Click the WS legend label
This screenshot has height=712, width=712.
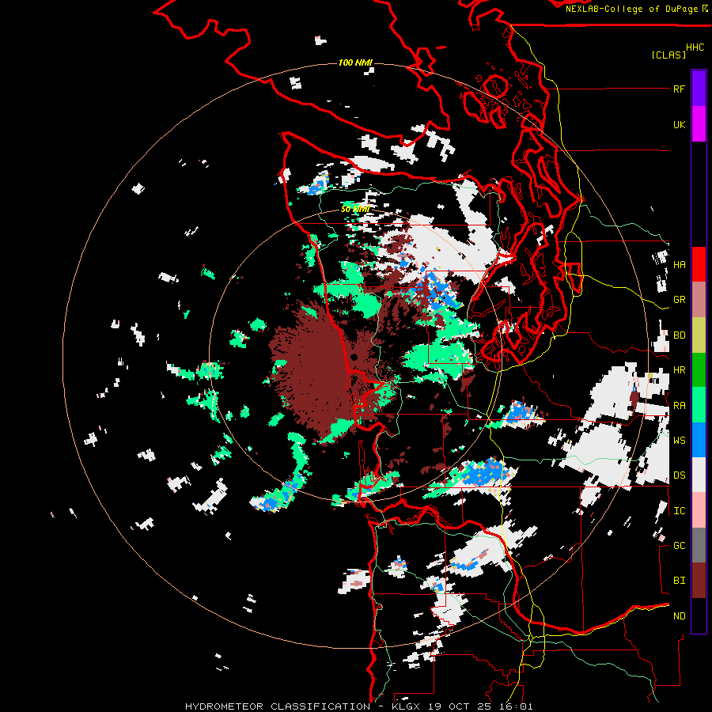(679, 440)
